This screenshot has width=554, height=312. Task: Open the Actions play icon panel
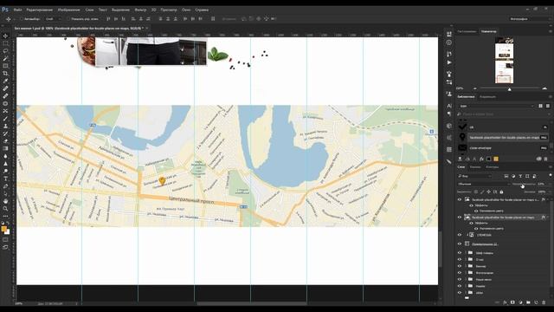coord(449,62)
